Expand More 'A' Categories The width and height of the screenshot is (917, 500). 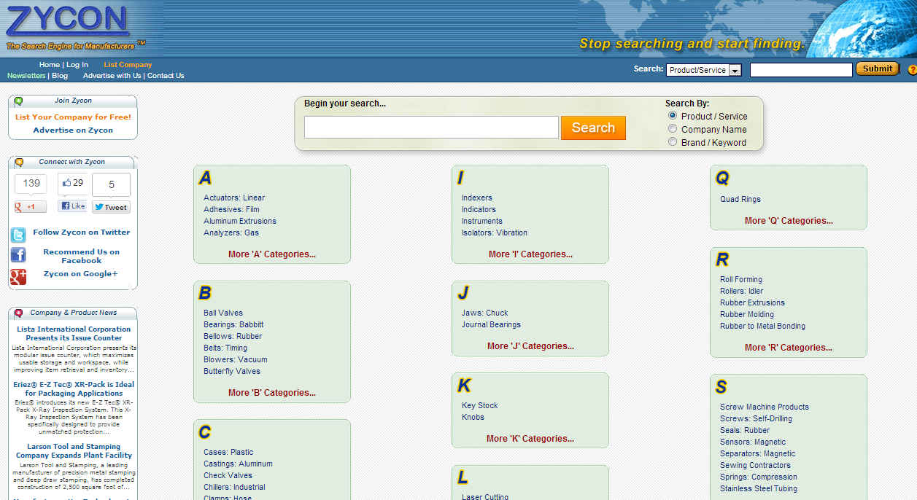coord(272,254)
